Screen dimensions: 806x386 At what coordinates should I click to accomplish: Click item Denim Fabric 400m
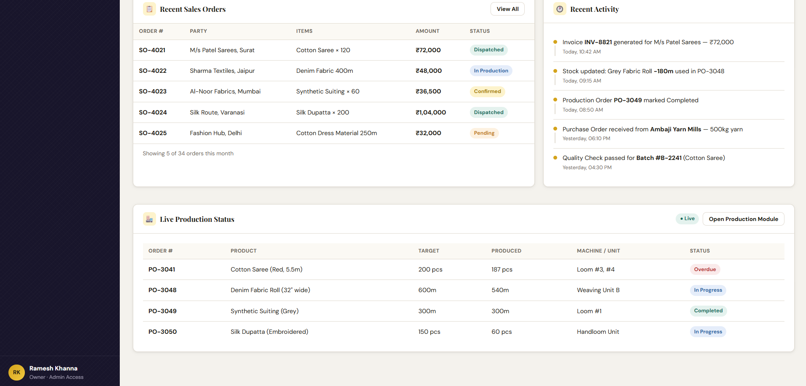(324, 71)
